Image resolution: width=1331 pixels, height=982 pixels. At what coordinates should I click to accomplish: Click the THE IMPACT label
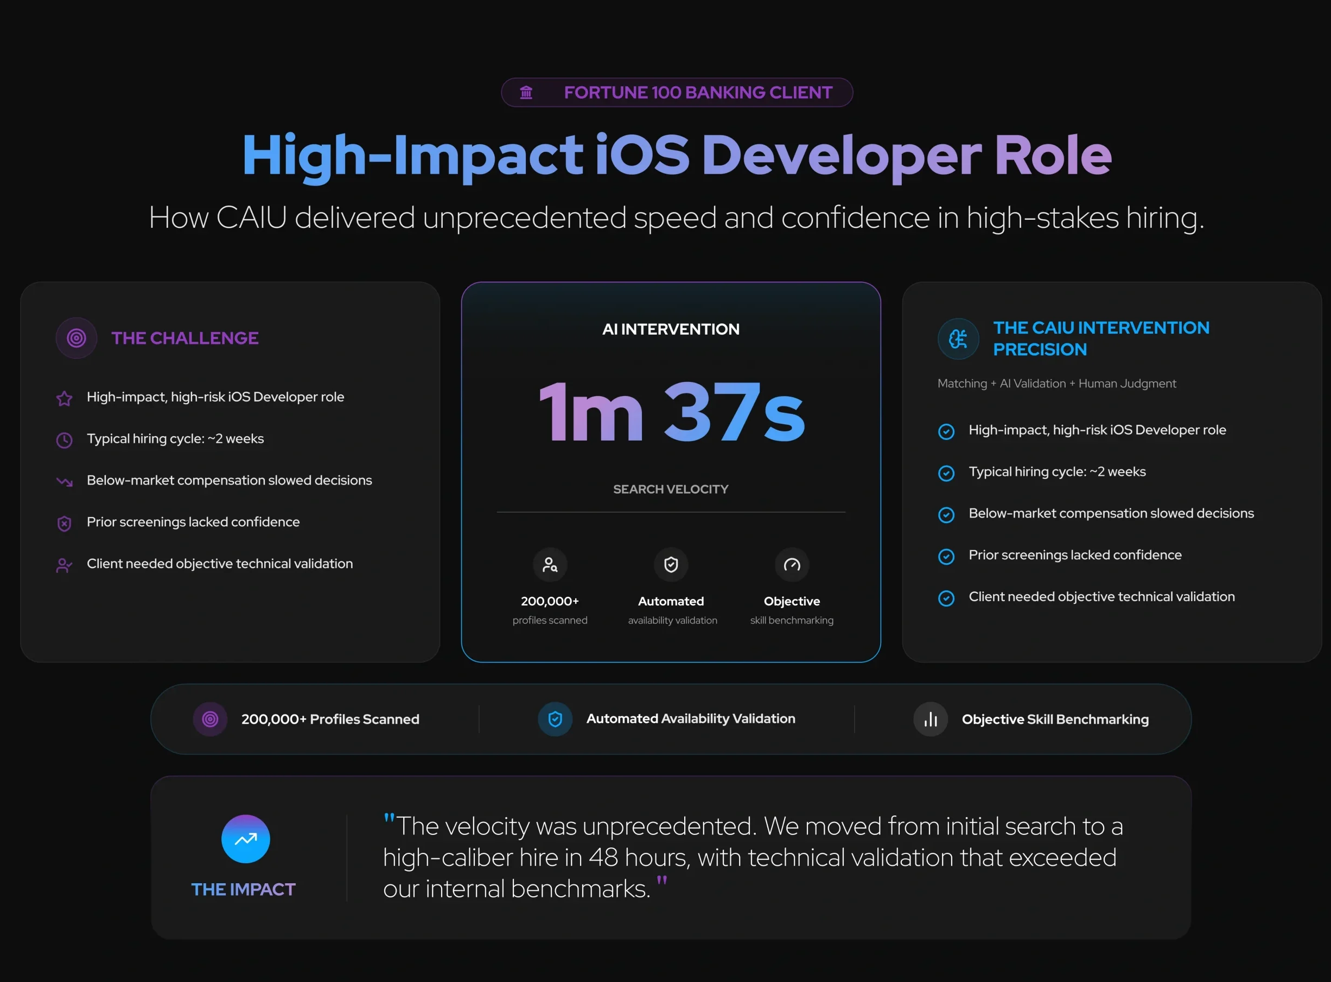[x=243, y=889]
